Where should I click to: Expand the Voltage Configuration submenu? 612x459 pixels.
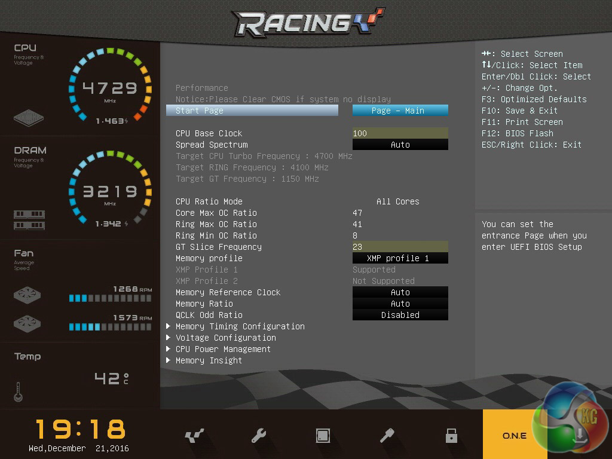[225, 338]
